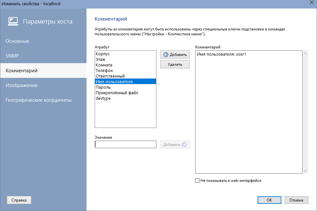This screenshot has height=211, width=317.
Task: Switch to the SNMP section
Action: [43, 56]
